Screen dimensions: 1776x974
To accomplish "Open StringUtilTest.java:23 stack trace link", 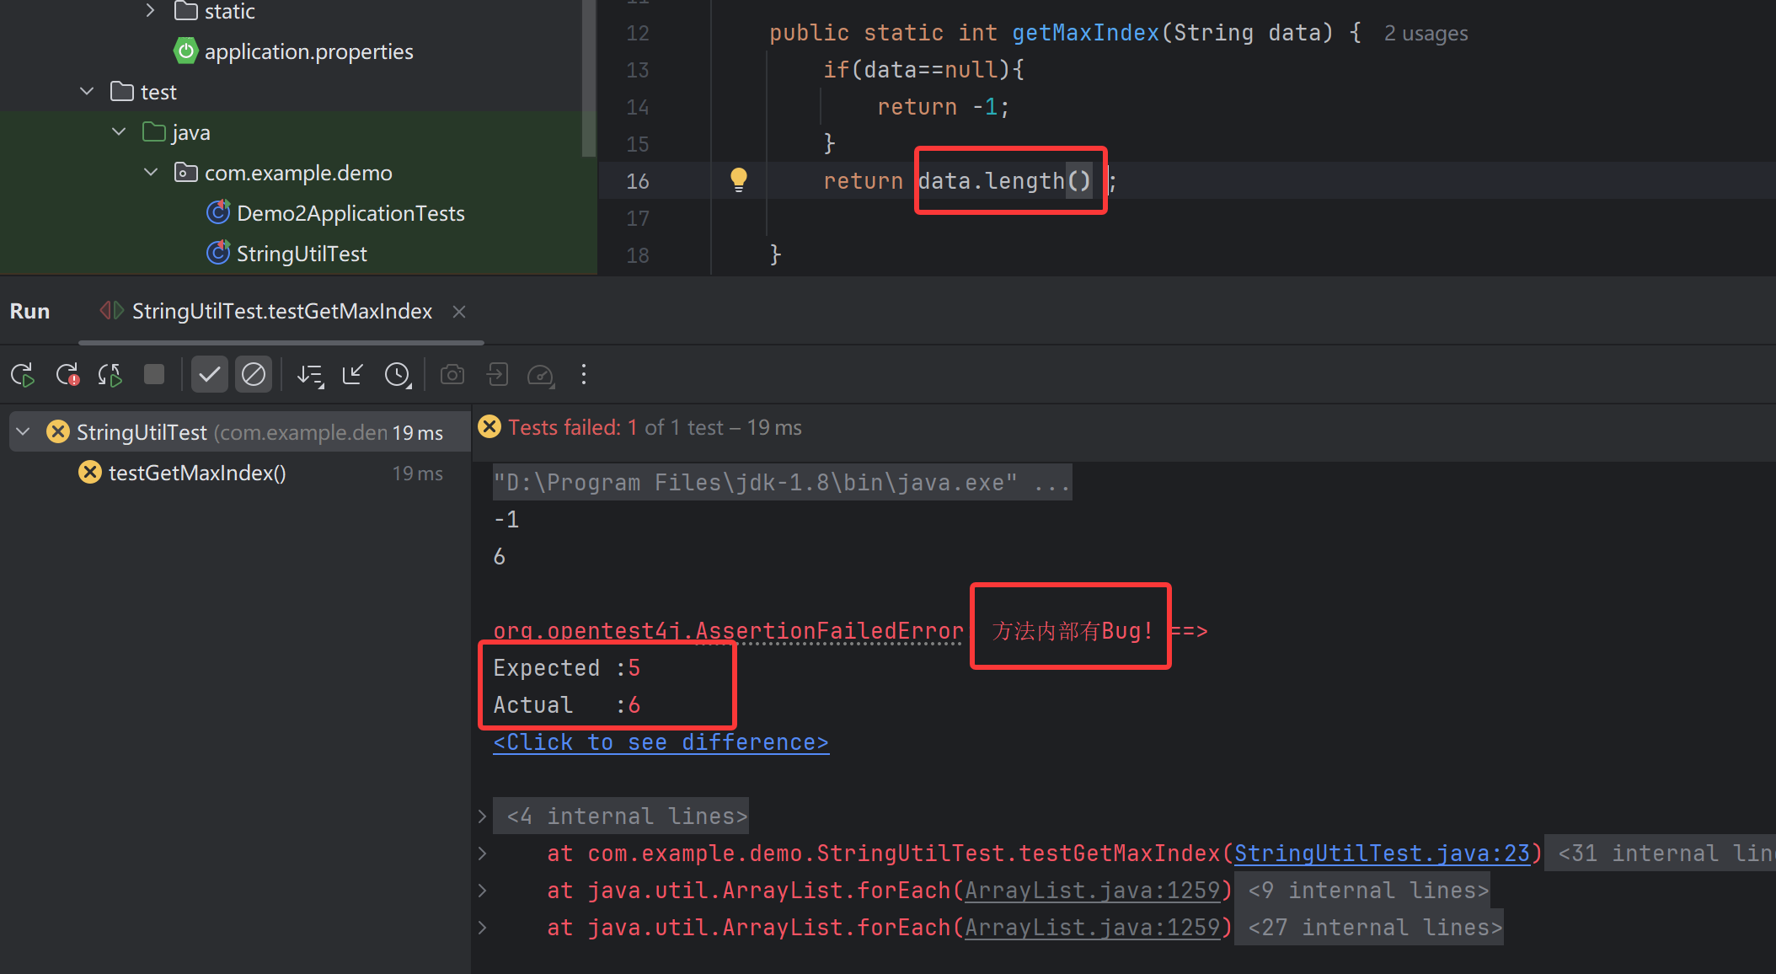I will [1382, 854].
